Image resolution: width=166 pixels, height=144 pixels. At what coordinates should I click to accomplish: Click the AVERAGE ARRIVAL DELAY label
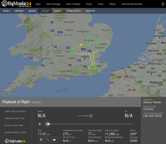[x=16, y=132]
